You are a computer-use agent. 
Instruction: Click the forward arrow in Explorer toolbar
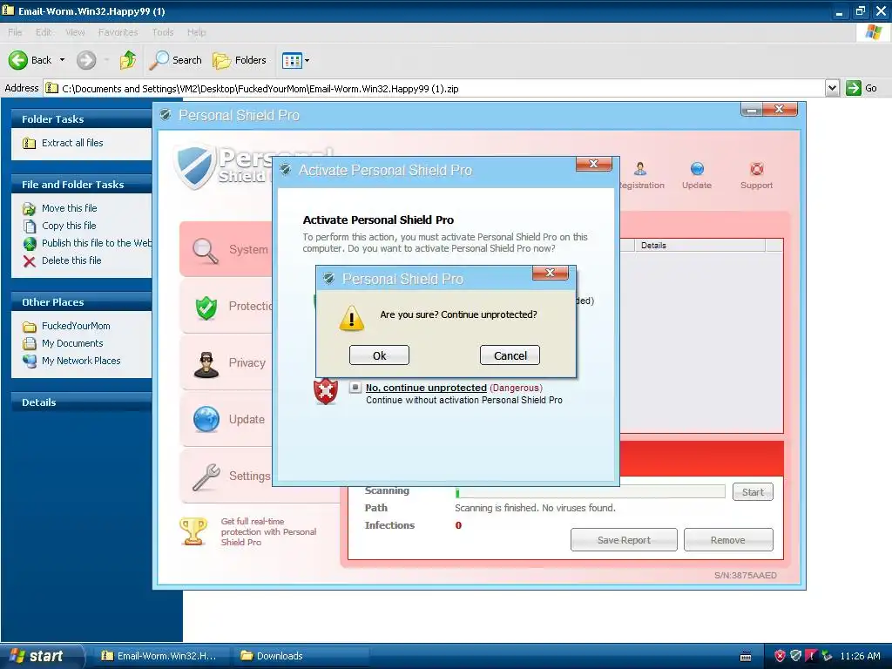pyautogui.click(x=86, y=60)
